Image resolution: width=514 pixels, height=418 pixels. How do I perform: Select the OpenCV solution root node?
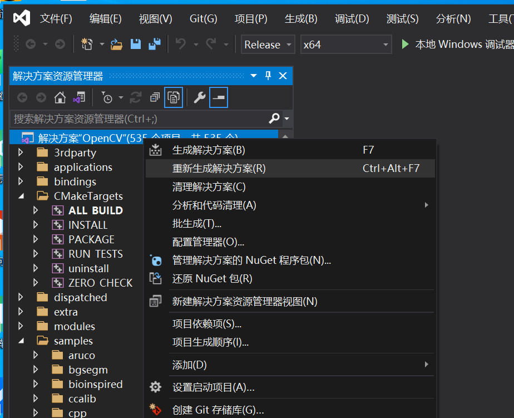pos(144,137)
